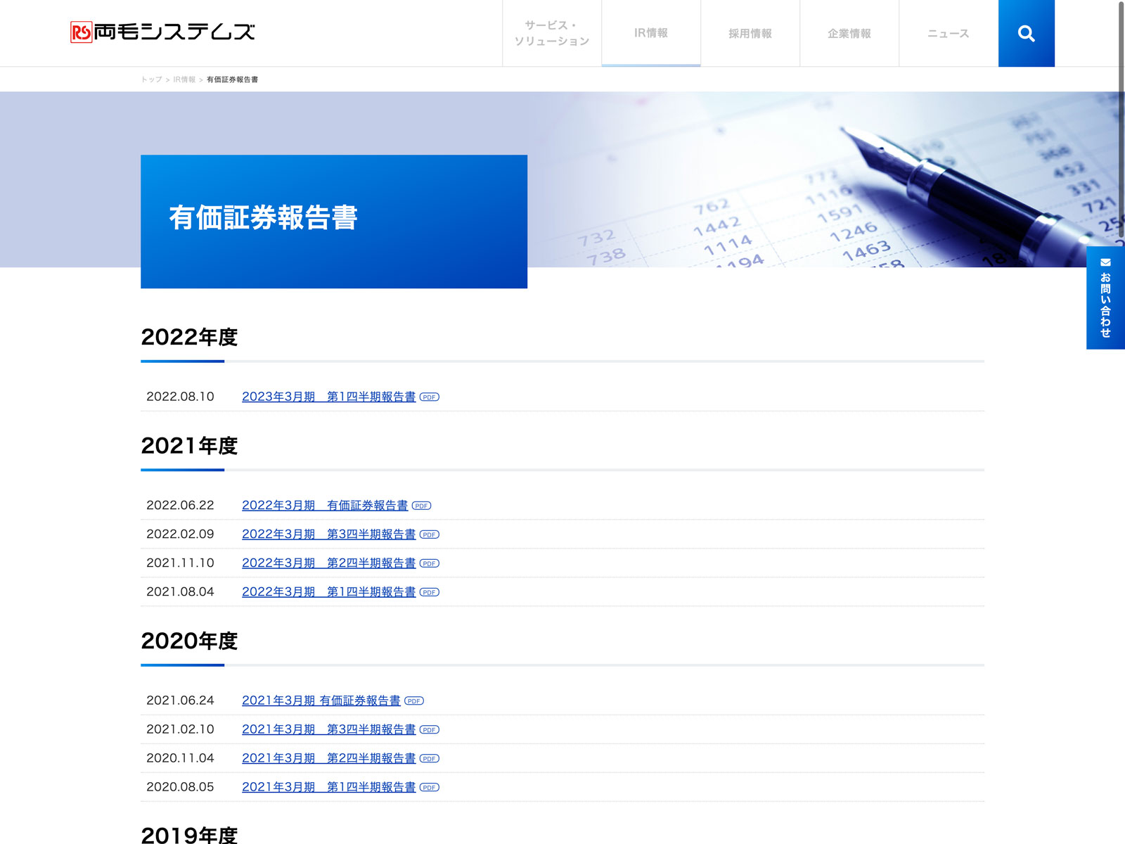Click PDF icon beside 2022年3月期 第3四半期報告書
The width and height of the screenshot is (1125, 844).
click(429, 535)
